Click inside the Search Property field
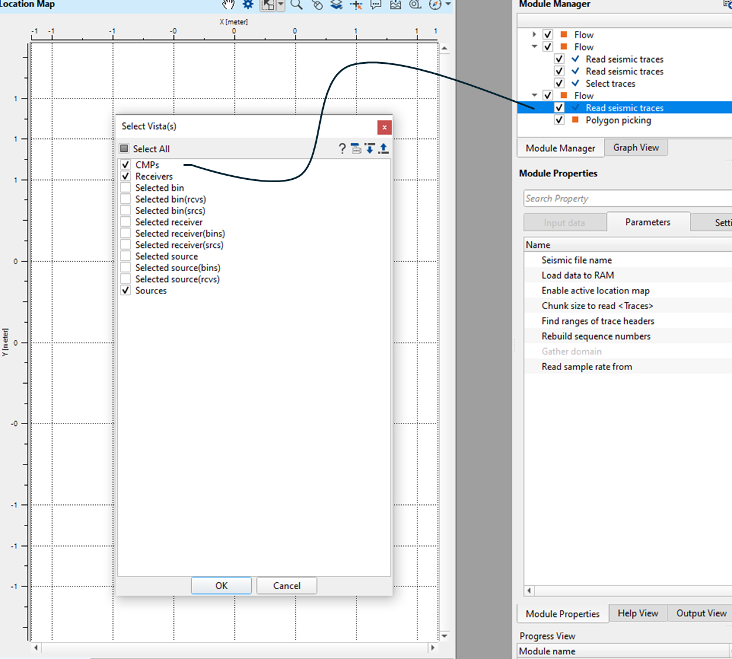The height and width of the screenshot is (659, 732). (x=627, y=199)
